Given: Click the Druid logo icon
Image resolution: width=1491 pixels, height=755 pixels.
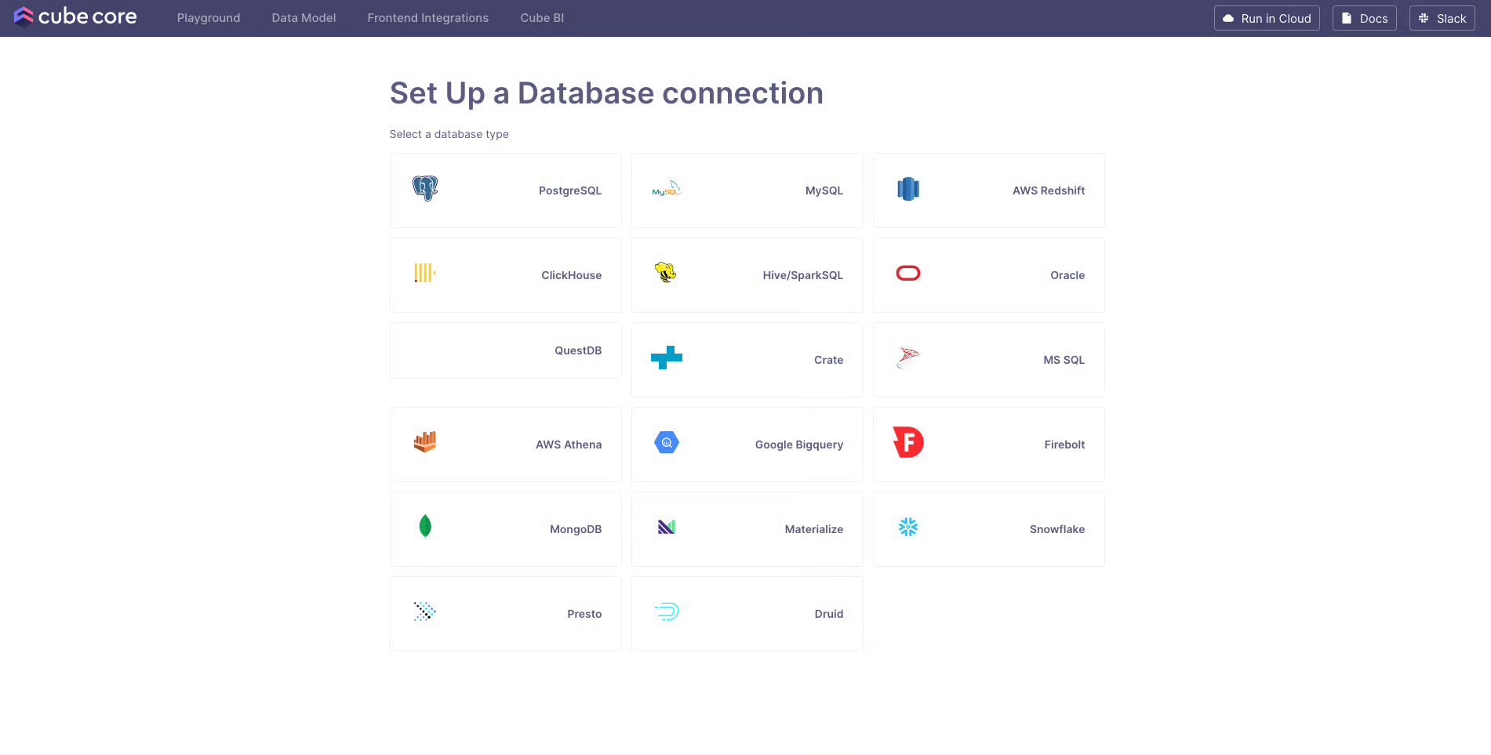Looking at the screenshot, I should click(666, 612).
